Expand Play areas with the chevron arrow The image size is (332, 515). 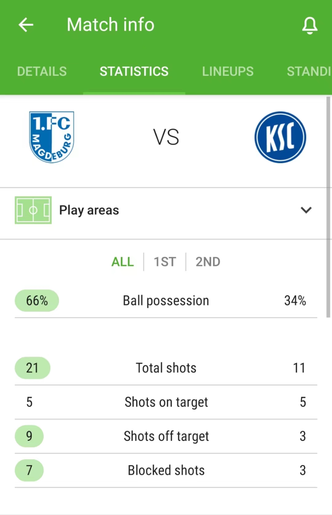pos(306,210)
